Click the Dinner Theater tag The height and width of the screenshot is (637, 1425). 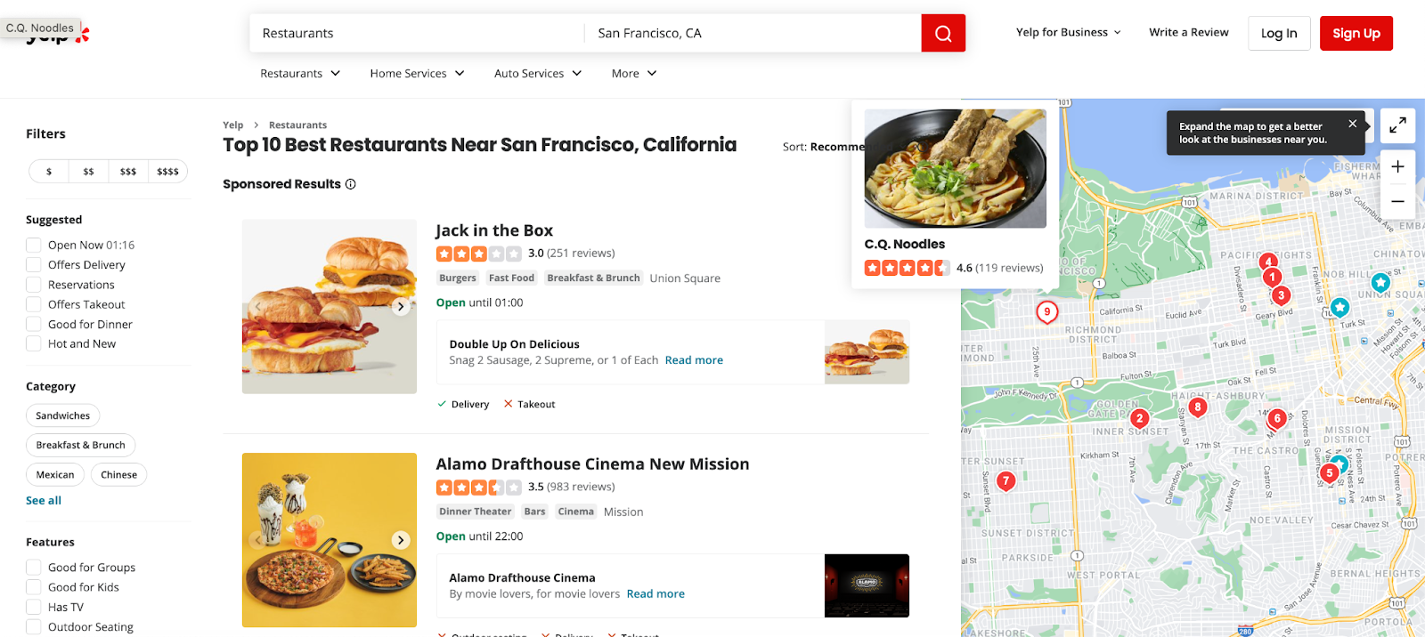point(475,512)
